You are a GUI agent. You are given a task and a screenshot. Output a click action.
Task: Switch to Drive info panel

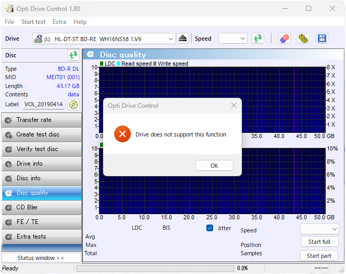click(x=42, y=164)
